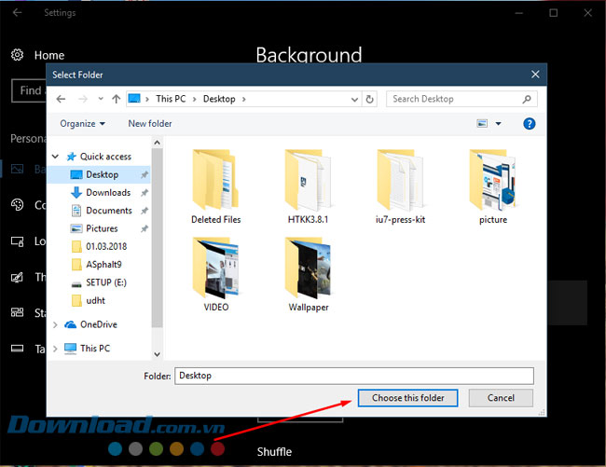Pick the orange color swatch
Screen dimensions: 606x467
click(176, 449)
